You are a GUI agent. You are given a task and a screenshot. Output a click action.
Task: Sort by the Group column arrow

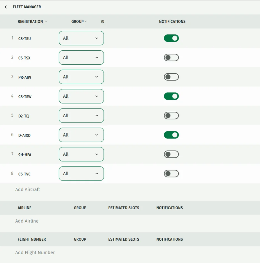[x=86, y=21]
